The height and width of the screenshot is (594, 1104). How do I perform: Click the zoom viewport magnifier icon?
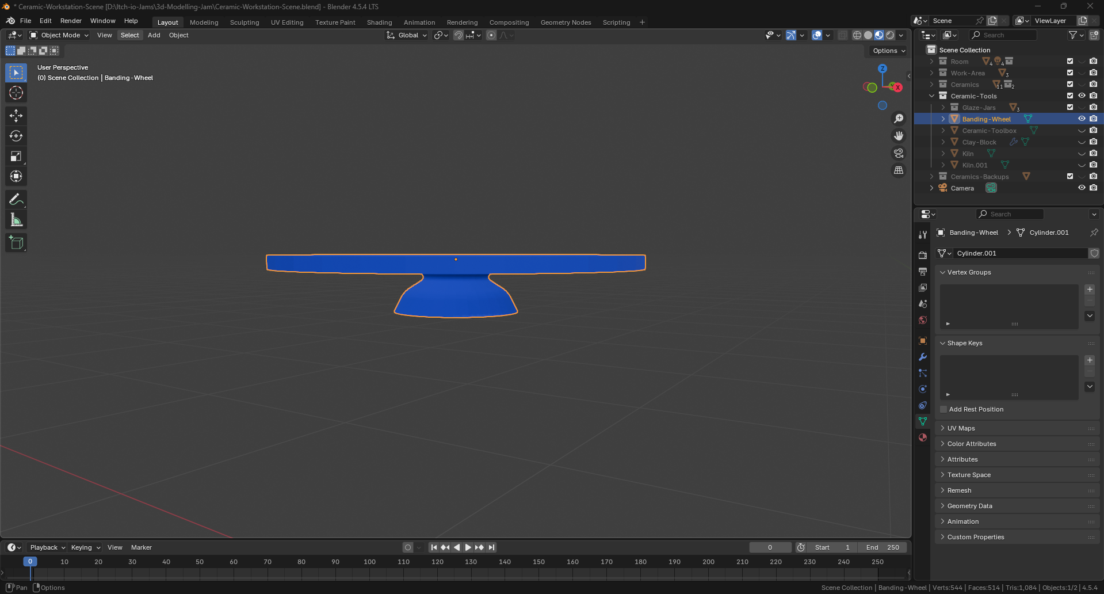899,119
